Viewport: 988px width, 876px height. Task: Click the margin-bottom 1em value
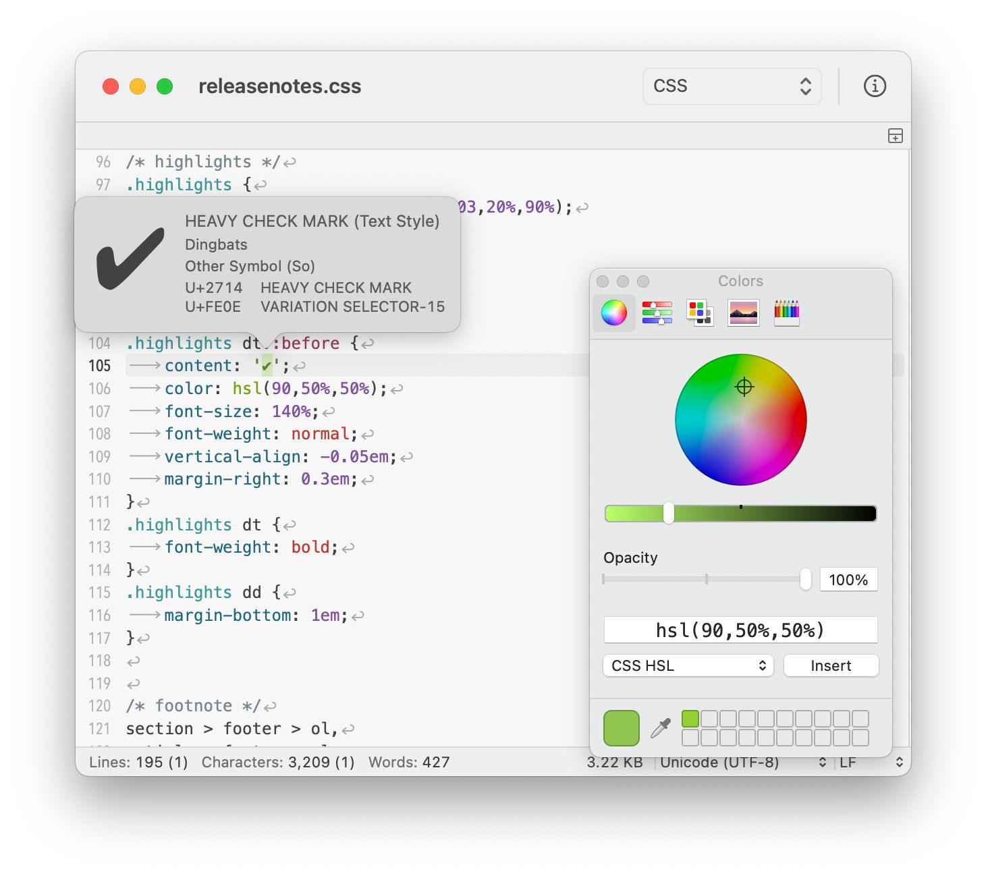click(x=325, y=615)
